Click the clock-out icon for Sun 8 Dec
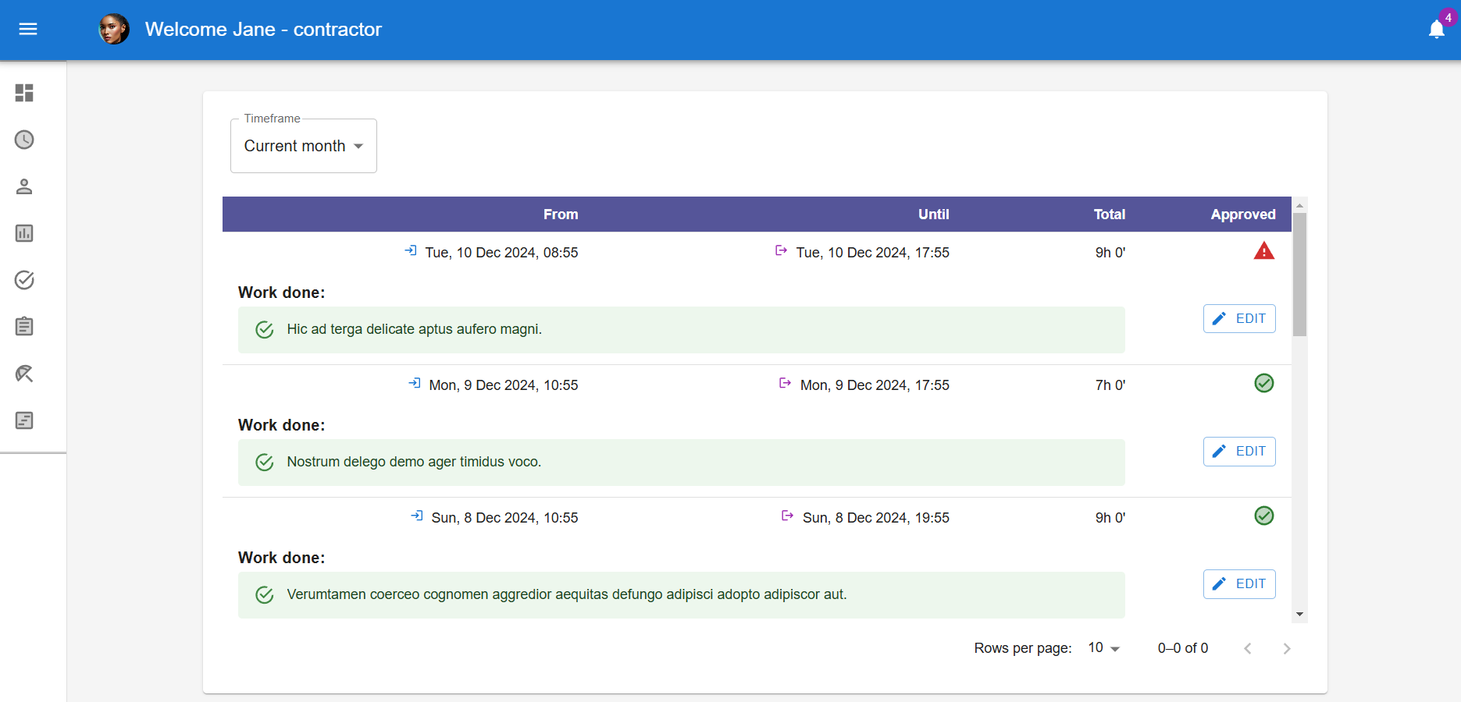Screen dimensions: 1461x702 click(787, 516)
